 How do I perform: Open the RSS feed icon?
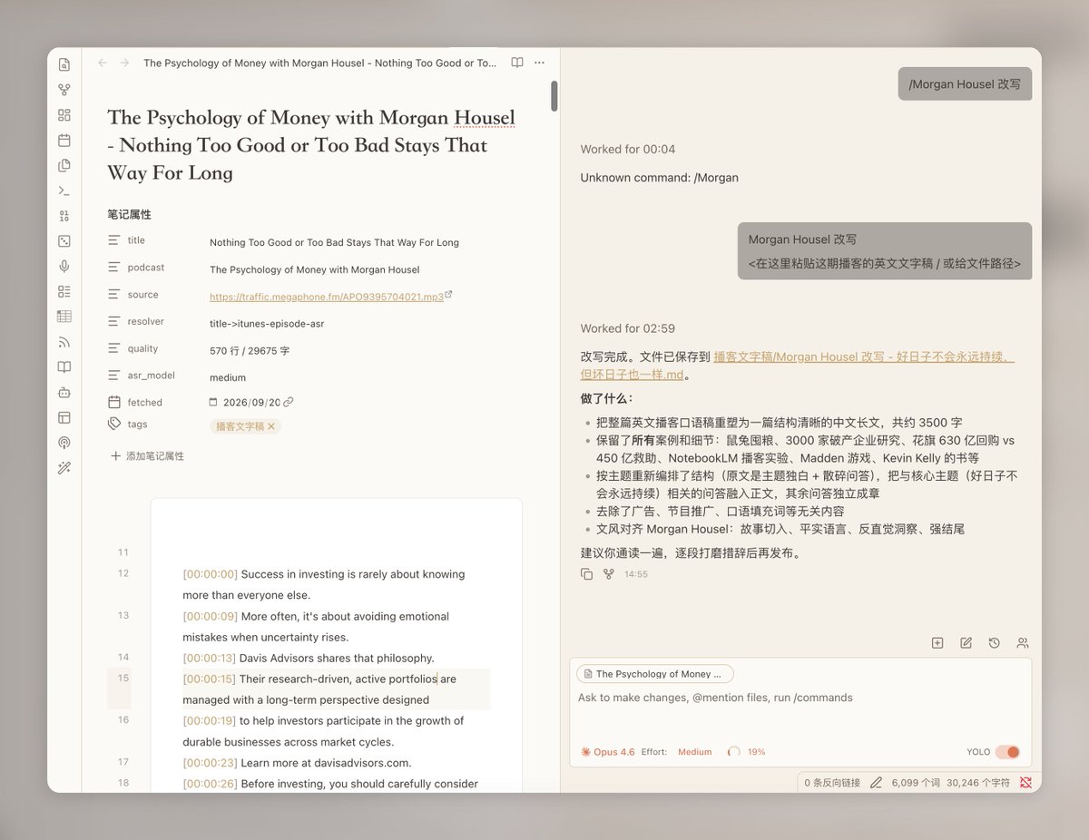click(64, 342)
